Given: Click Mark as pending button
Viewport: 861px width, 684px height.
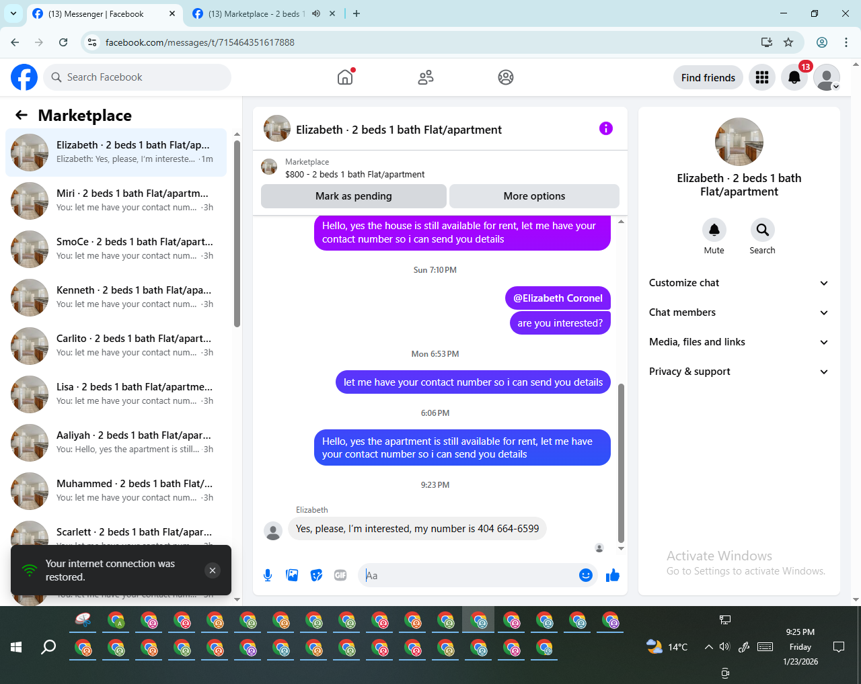Looking at the screenshot, I should (354, 196).
